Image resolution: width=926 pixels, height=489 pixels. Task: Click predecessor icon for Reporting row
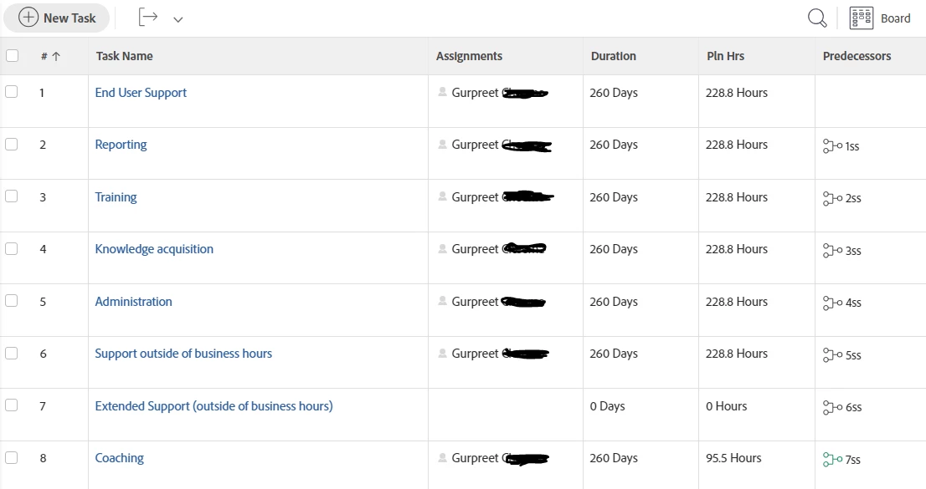(x=832, y=145)
